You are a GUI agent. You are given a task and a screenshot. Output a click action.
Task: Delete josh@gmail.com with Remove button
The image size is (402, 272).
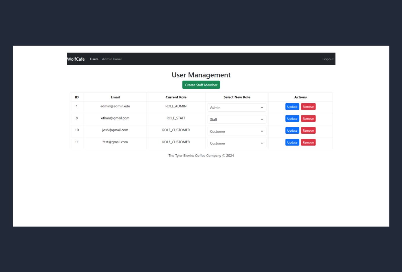[308, 130]
